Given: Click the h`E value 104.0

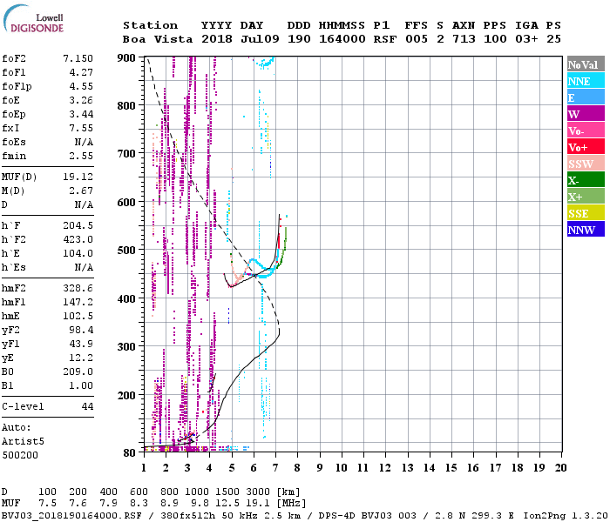Looking at the screenshot, I should pyautogui.click(x=78, y=254).
